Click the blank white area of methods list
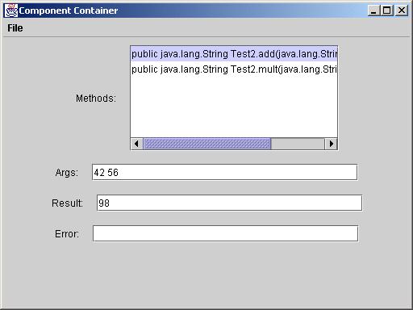 [x=234, y=107]
